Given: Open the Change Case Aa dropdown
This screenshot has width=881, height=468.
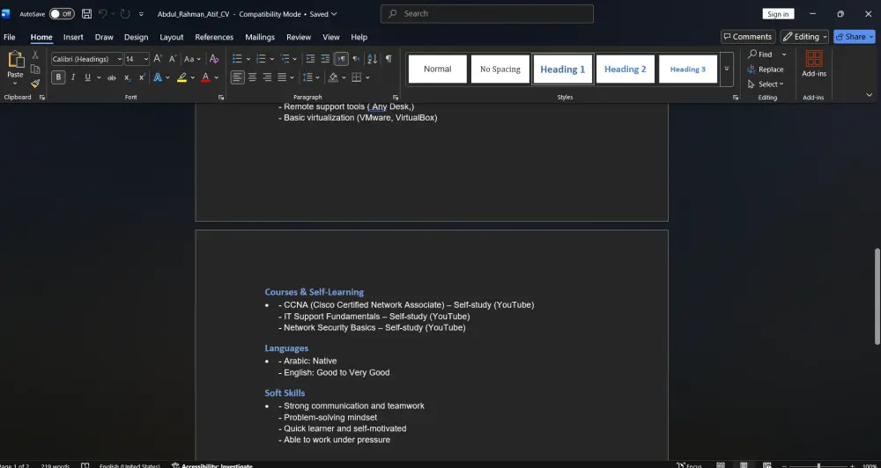Looking at the screenshot, I should 192,59.
